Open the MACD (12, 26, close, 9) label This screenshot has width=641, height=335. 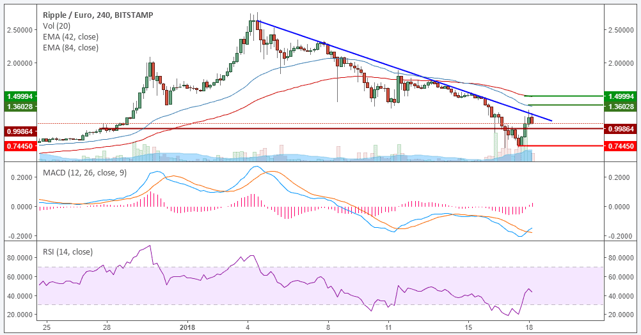click(x=84, y=173)
